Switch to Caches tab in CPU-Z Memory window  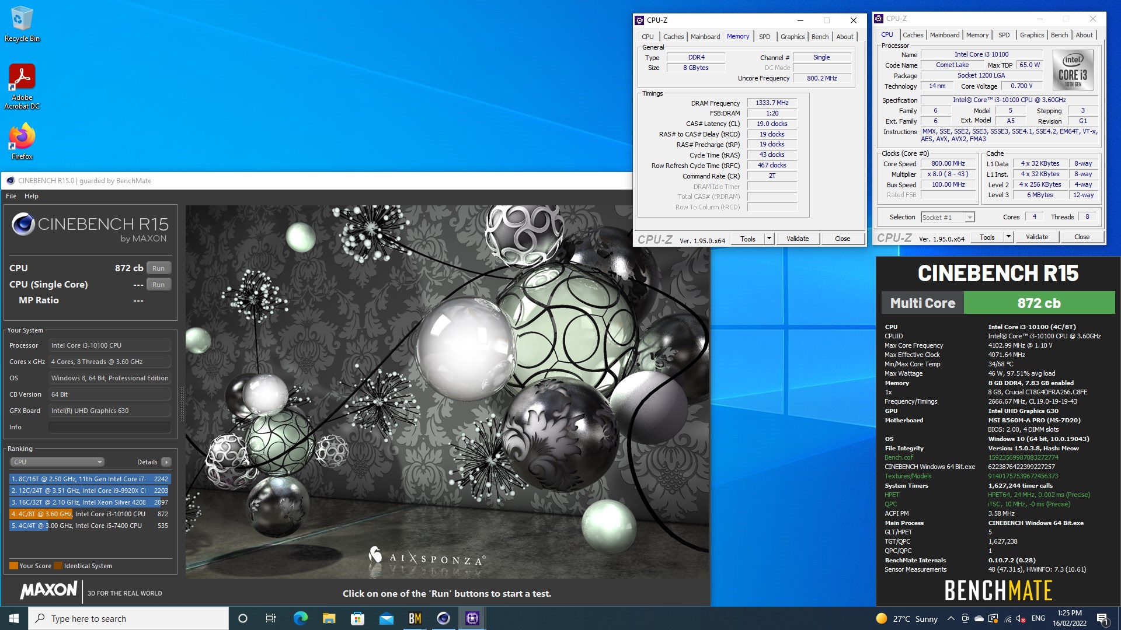[x=673, y=37]
